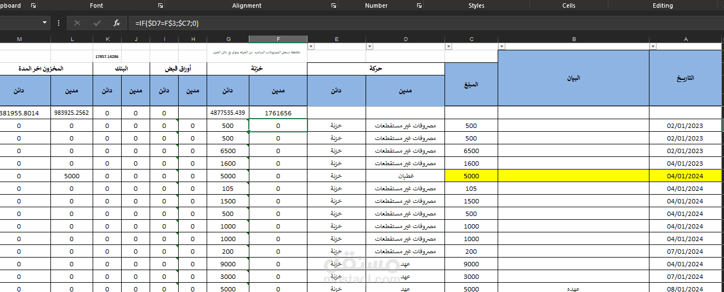Select column header J
Viewport: 724px width, 292px height.
pyautogui.click(x=136, y=39)
